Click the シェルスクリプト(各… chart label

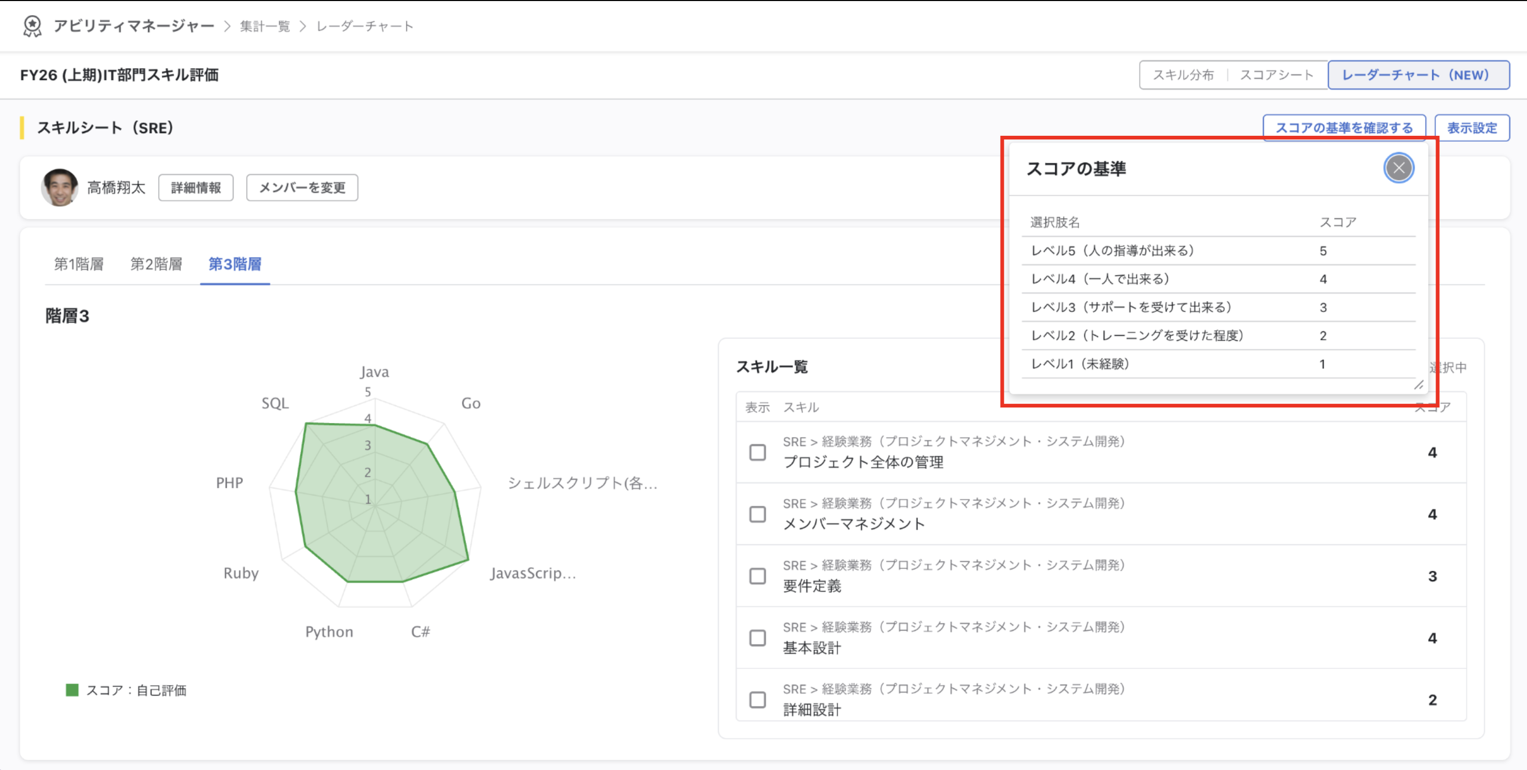(x=582, y=482)
